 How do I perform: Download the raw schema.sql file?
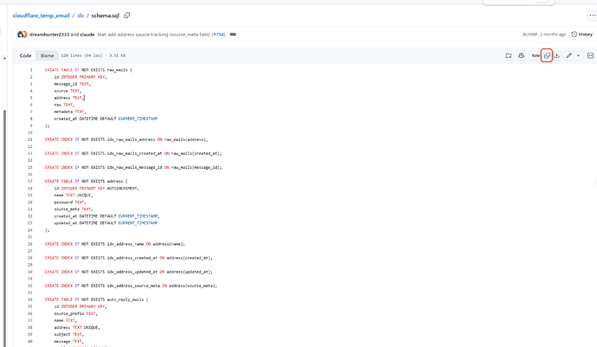pyautogui.click(x=557, y=55)
